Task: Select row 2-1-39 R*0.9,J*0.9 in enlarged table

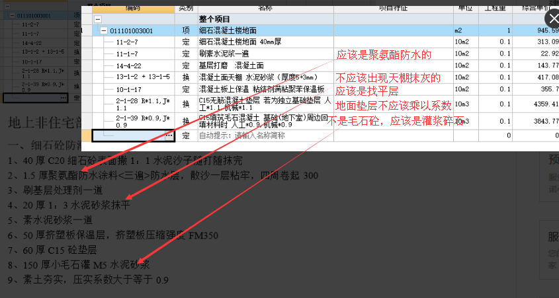Action: (134, 122)
